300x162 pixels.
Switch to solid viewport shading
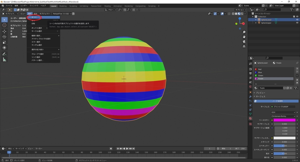(x=236, y=14)
